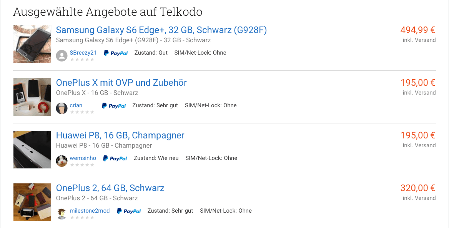
Task: Open OnePlus 2, 64 GB, Schwarz link
Action: click(x=110, y=188)
